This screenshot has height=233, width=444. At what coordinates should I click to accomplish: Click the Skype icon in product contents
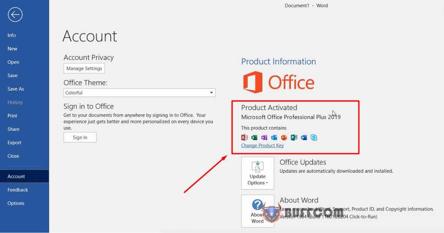(x=314, y=137)
